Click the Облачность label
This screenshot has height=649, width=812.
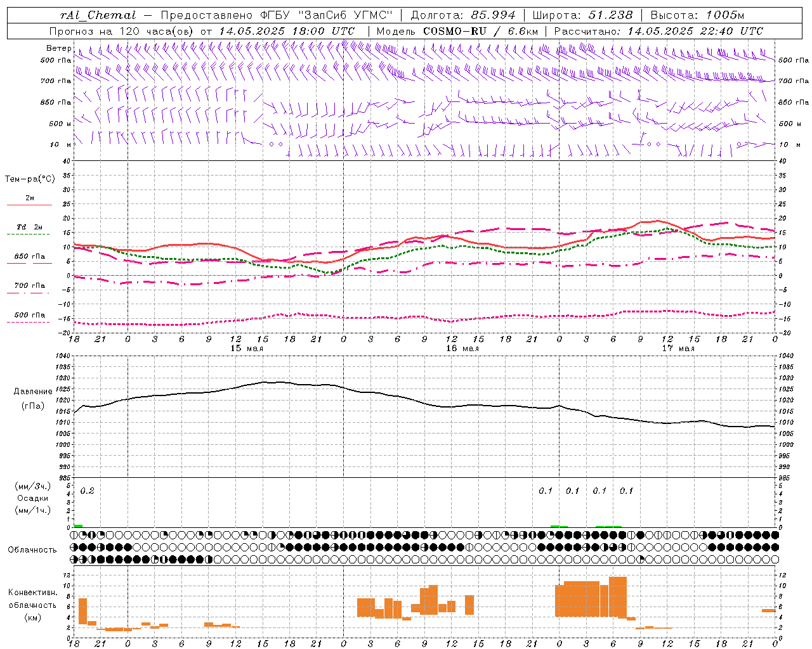(32, 549)
